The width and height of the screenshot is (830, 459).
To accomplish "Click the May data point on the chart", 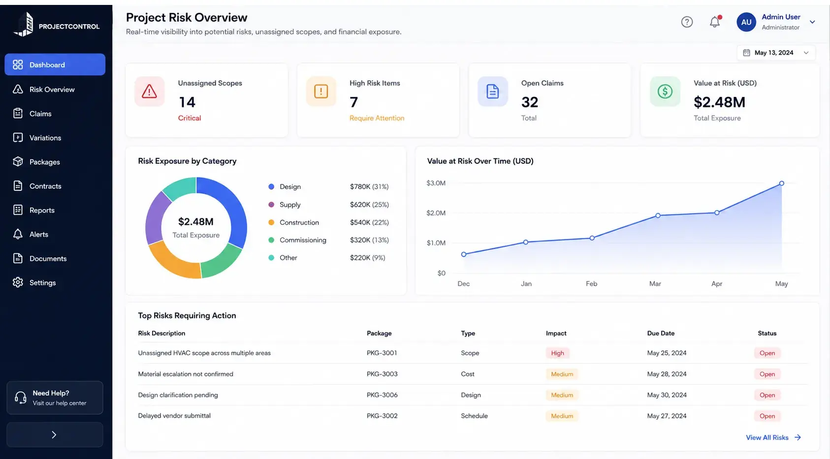I will tap(781, 184).
